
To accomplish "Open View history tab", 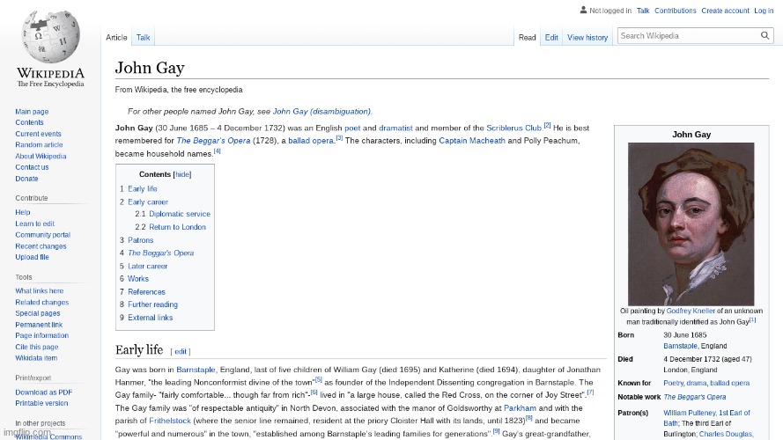I will click(587, 38).
